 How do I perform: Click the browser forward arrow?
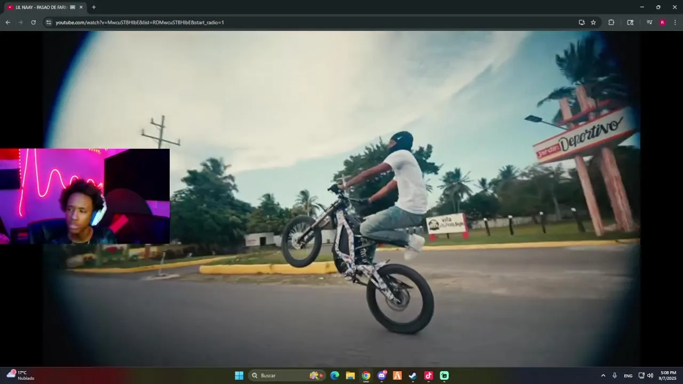click(20, 22)
